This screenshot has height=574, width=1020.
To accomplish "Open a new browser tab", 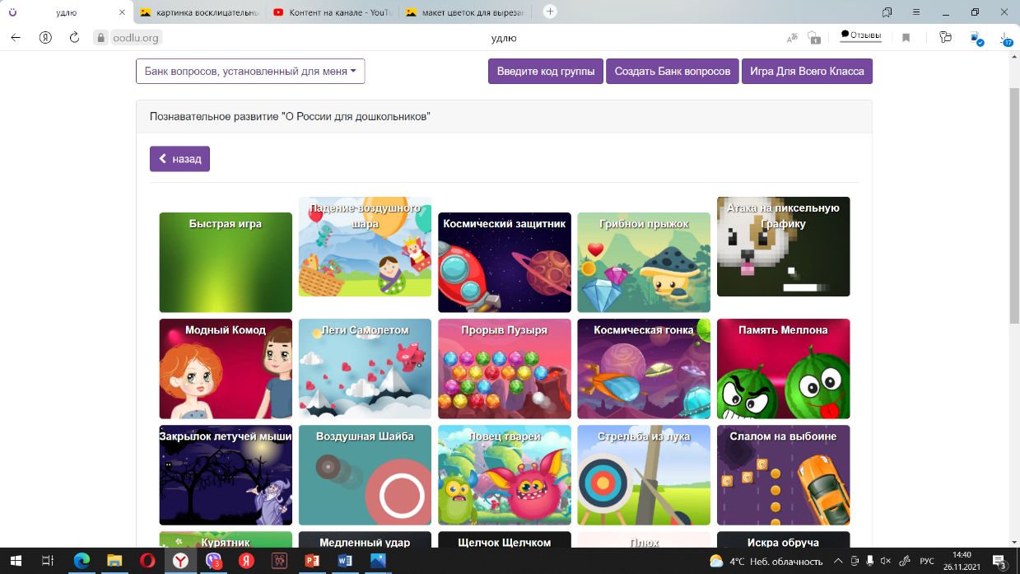I will [550, 12].
